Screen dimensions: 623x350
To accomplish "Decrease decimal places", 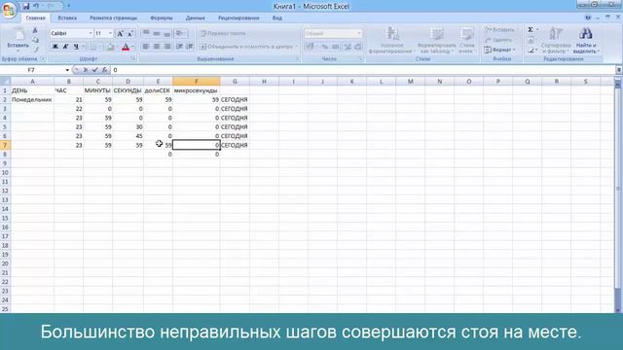I will coord(357,47).
